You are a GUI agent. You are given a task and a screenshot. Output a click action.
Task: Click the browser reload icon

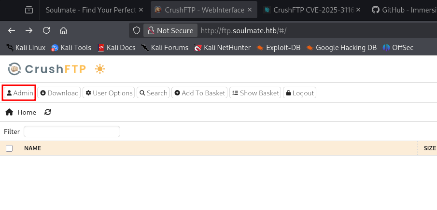click(46, 30)
